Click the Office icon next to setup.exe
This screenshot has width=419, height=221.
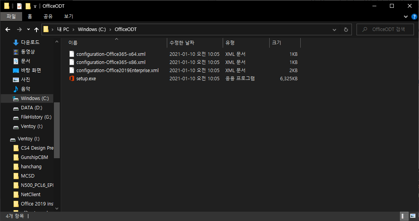click(x=72, y=78)
